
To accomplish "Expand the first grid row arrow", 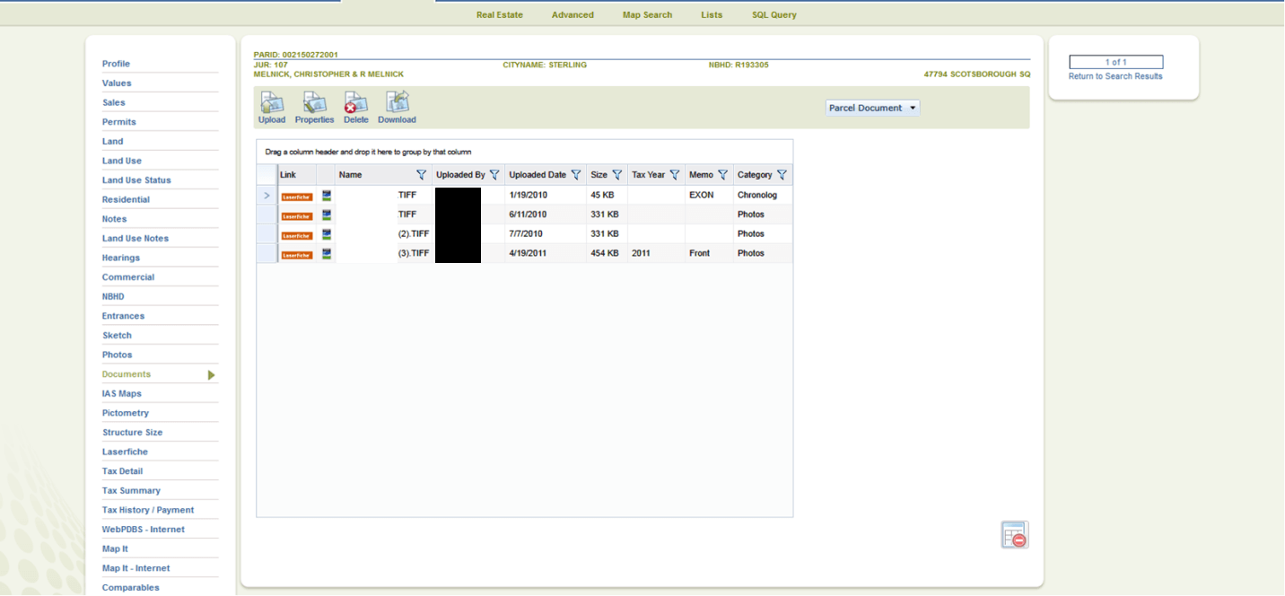I will tap(267, 195).
